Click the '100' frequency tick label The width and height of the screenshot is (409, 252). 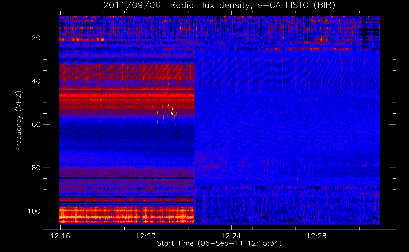(x=34, y=211)
